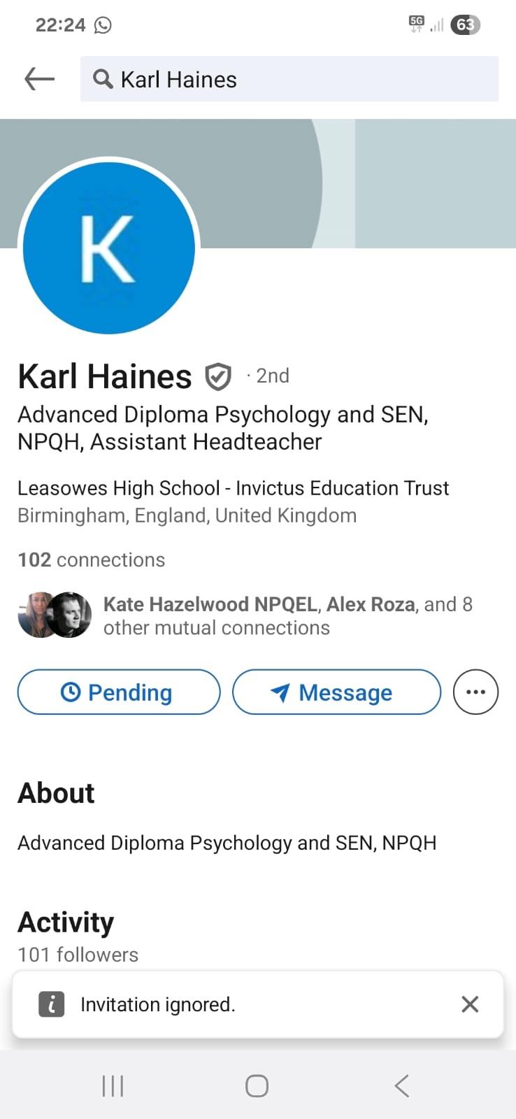The width and height of the screenshot is (516, 1119).
Task: Tap the info icon in the toast
Action: [x=51, y=1004]
